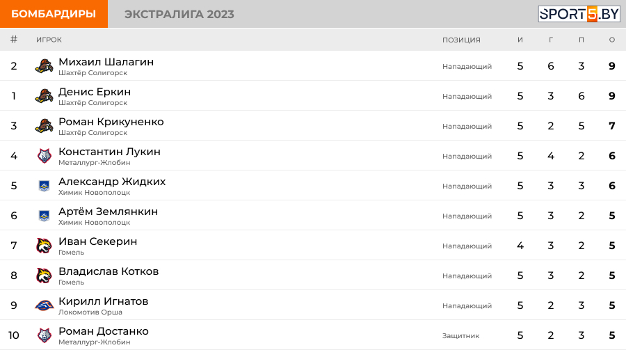
Task: Sort by the П assists column header
Action: point(581,40)
